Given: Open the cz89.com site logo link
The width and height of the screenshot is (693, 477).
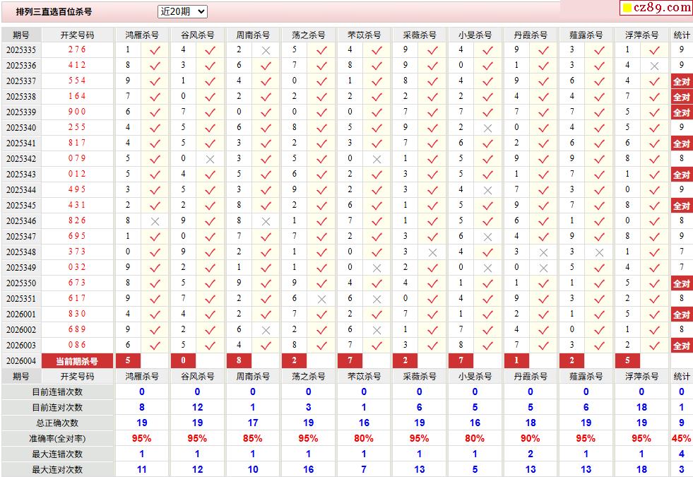Looking at the screenshot, I should coord(656,8).
